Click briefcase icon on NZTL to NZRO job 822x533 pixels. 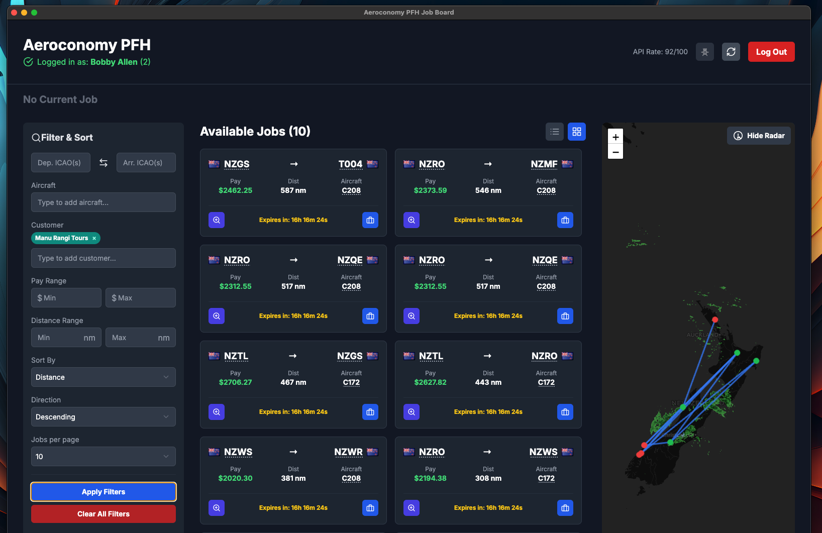point(565,411)
